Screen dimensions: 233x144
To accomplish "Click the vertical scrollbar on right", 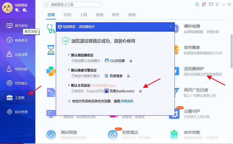I will tap(231, 51).
